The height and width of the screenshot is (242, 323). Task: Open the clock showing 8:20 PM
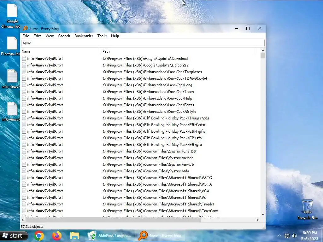[x=310, y=236]
